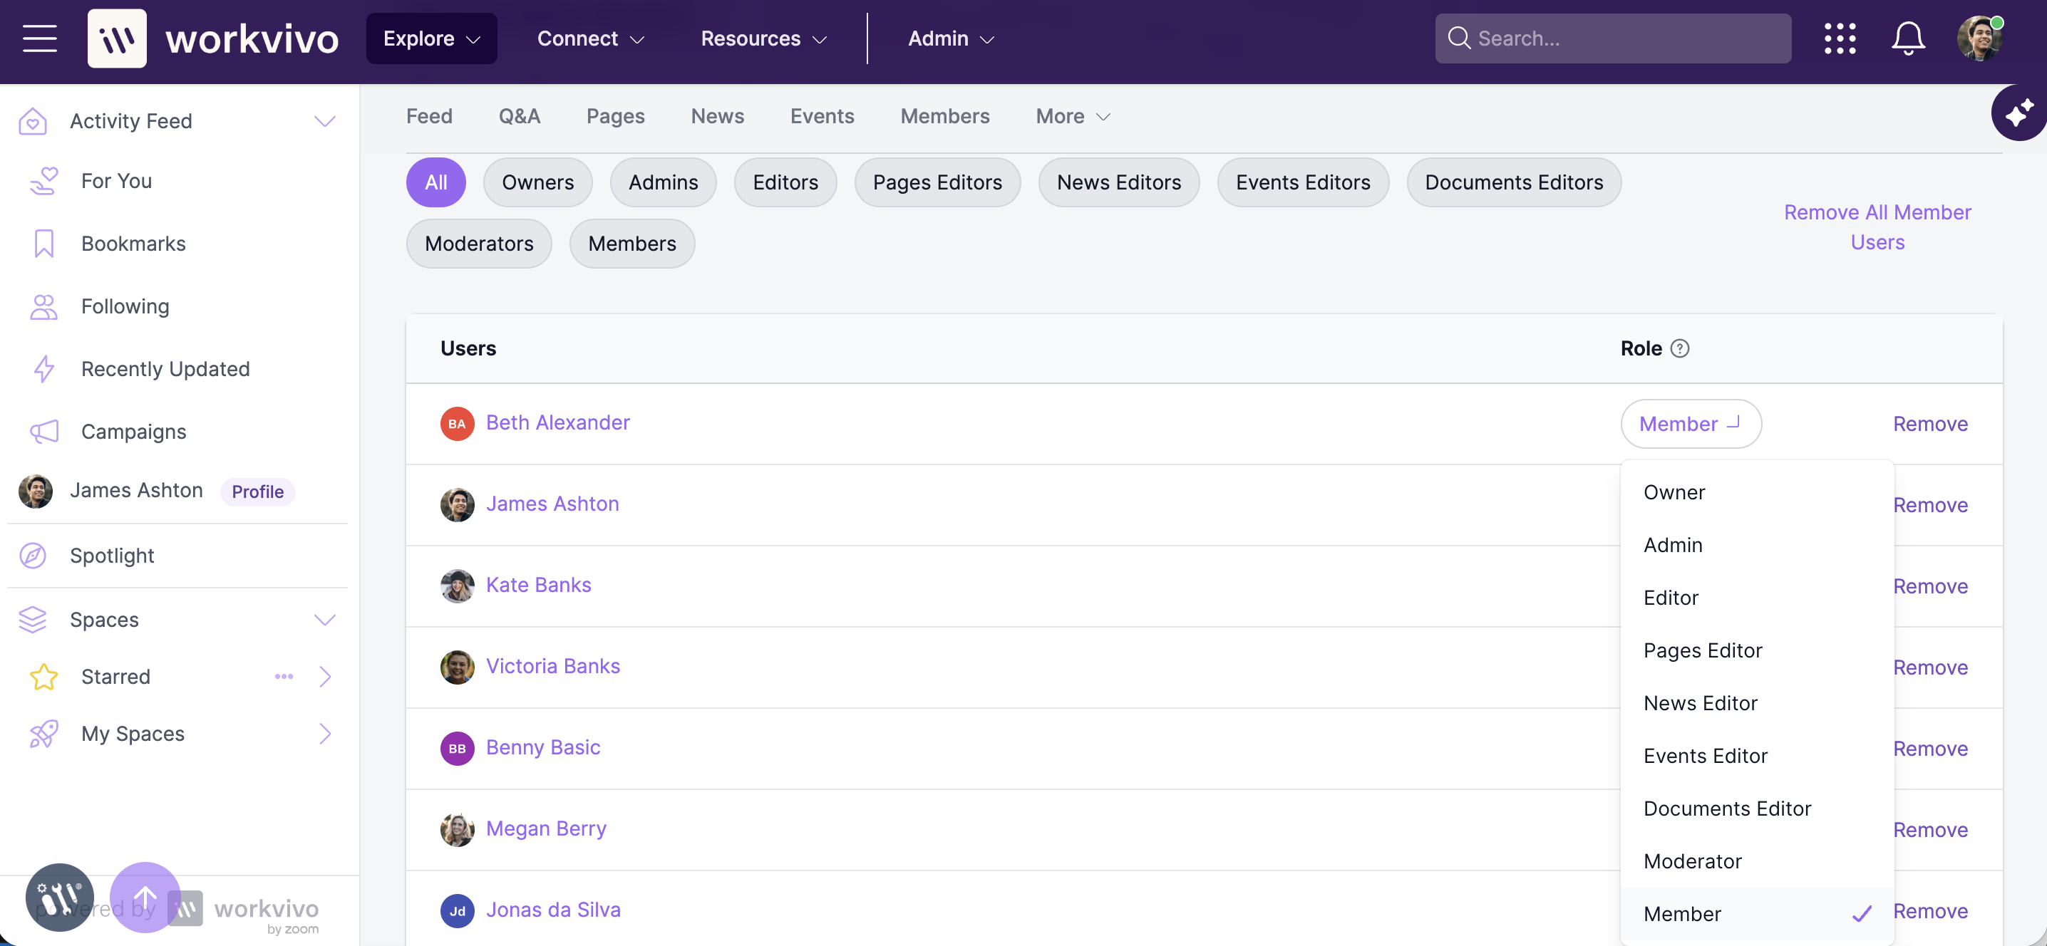Open the Admin dropdown menu
Viewport: 2047px width, 946px height.
[952, 38]
